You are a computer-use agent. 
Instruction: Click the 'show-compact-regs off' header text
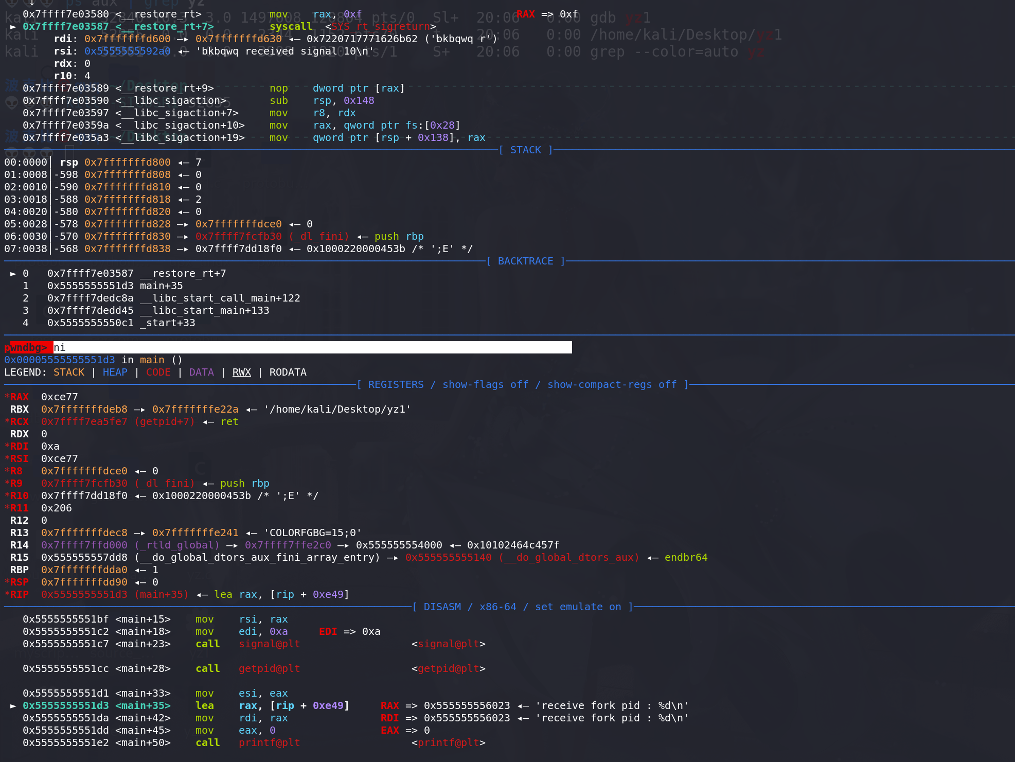612,384
